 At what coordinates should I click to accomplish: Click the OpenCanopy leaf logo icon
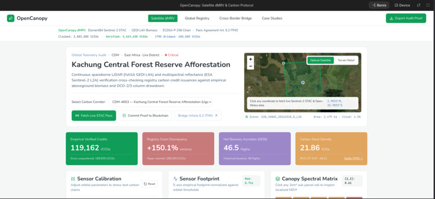pyautogui.click(x=11, y=18)
